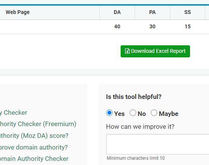Open the Authority Checker (Freemium) link
Viewport: 209px width, 165px height.
coord(38,124)
